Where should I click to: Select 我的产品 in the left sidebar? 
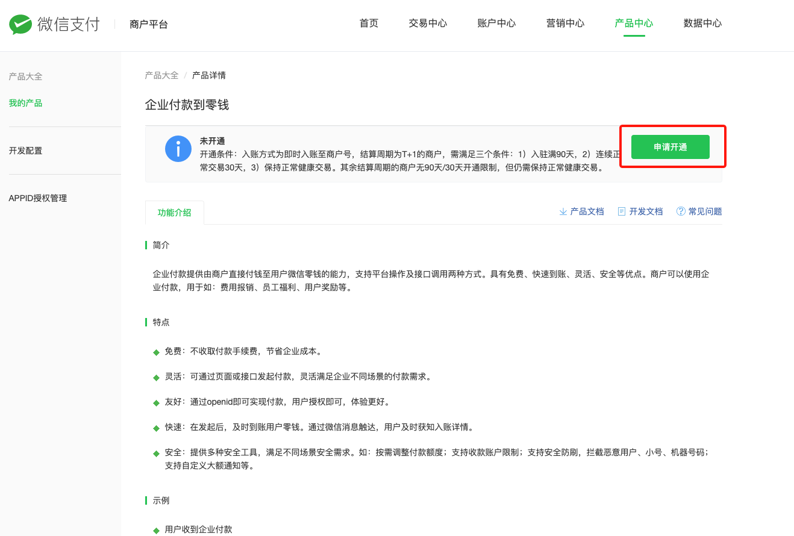coord(25,103)
